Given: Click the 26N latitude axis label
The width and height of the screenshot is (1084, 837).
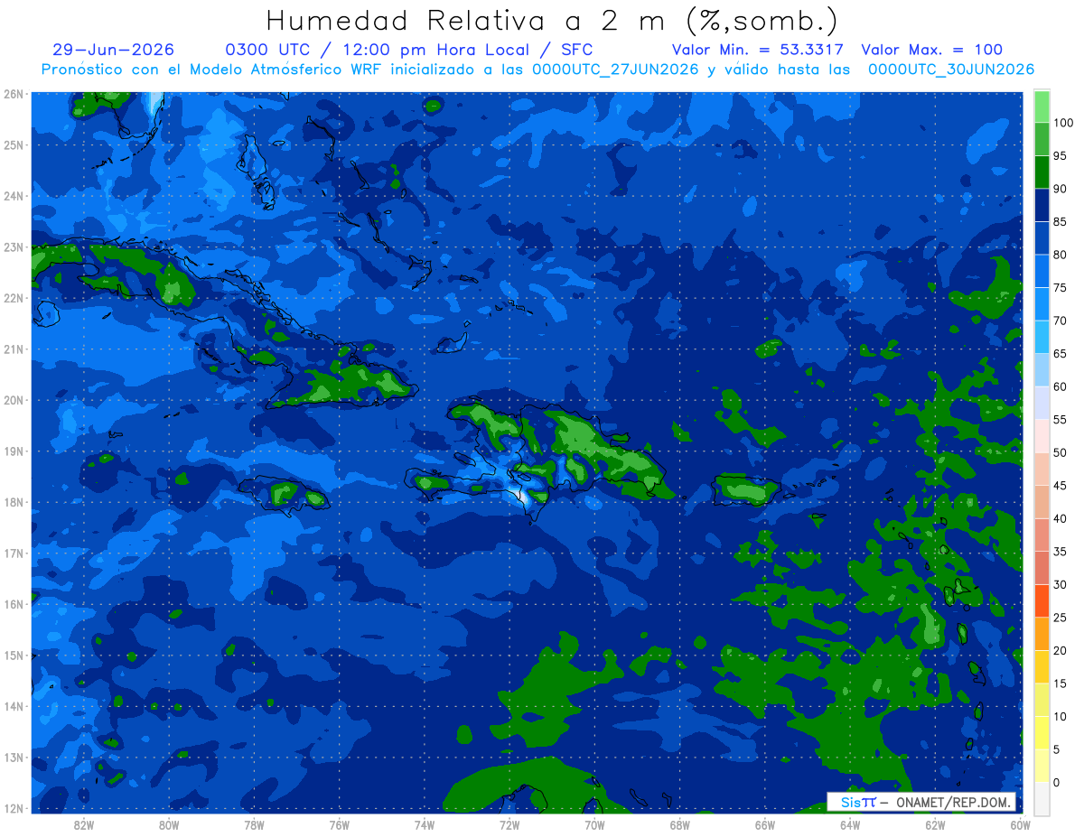Looking at the screenshot, I should [14, 94].
